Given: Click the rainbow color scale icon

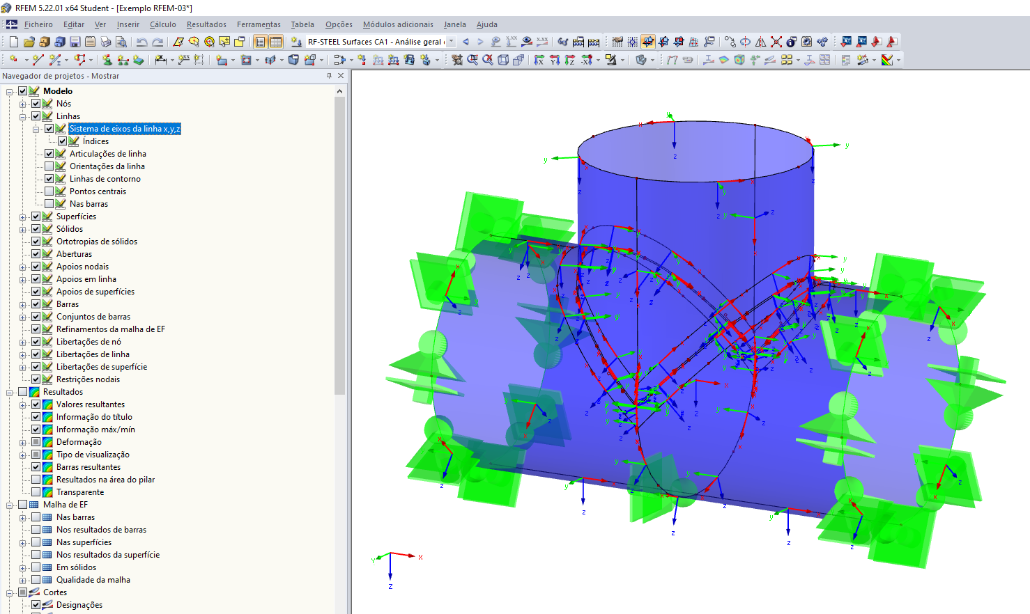Looking at the screenshot, I should 887,60.
